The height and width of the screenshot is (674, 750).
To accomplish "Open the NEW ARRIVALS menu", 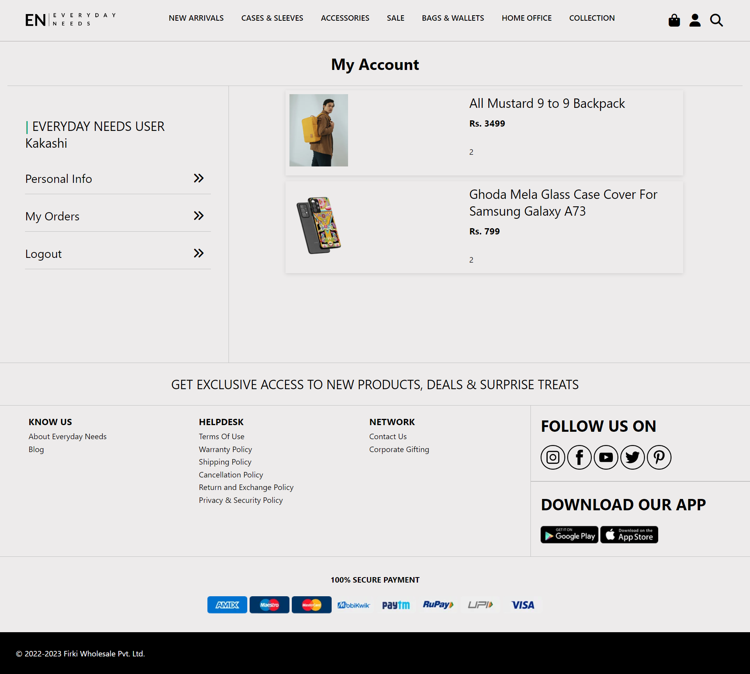I will (x=196, y=18).
